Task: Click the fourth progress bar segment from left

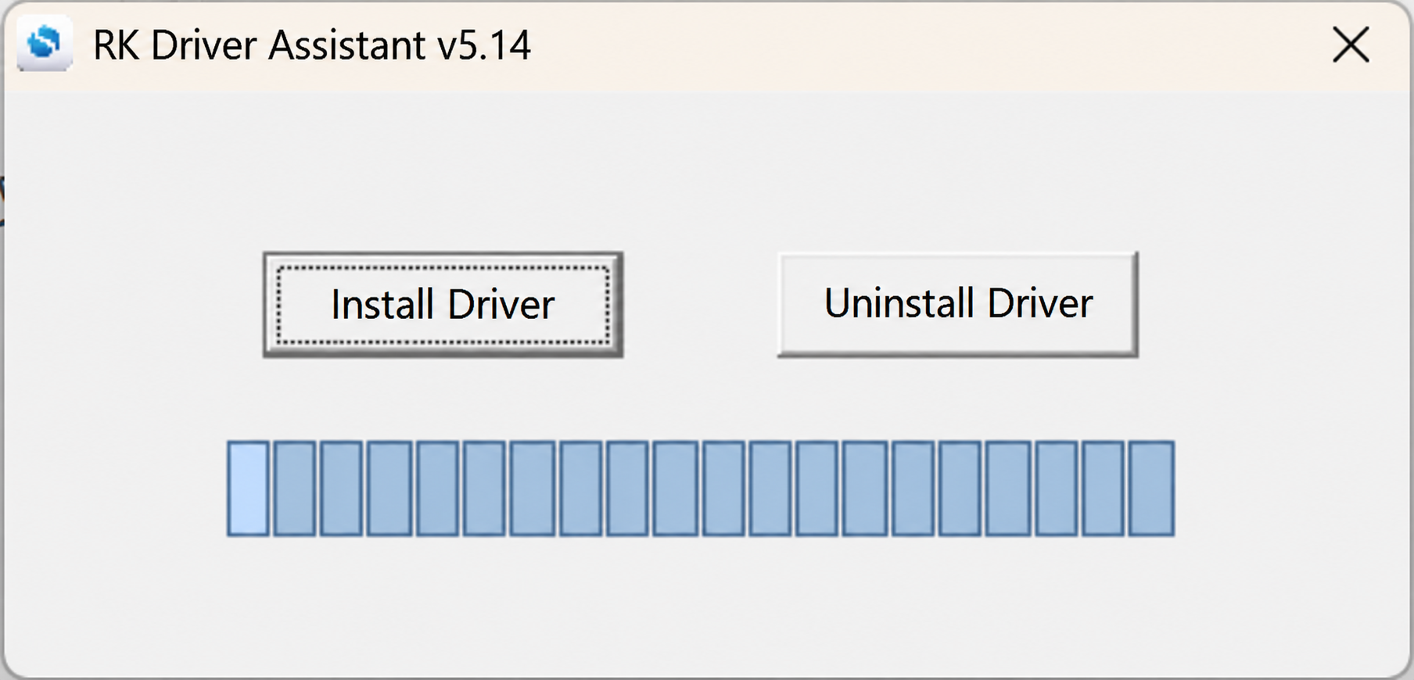Action: click(x=389, y=489)
